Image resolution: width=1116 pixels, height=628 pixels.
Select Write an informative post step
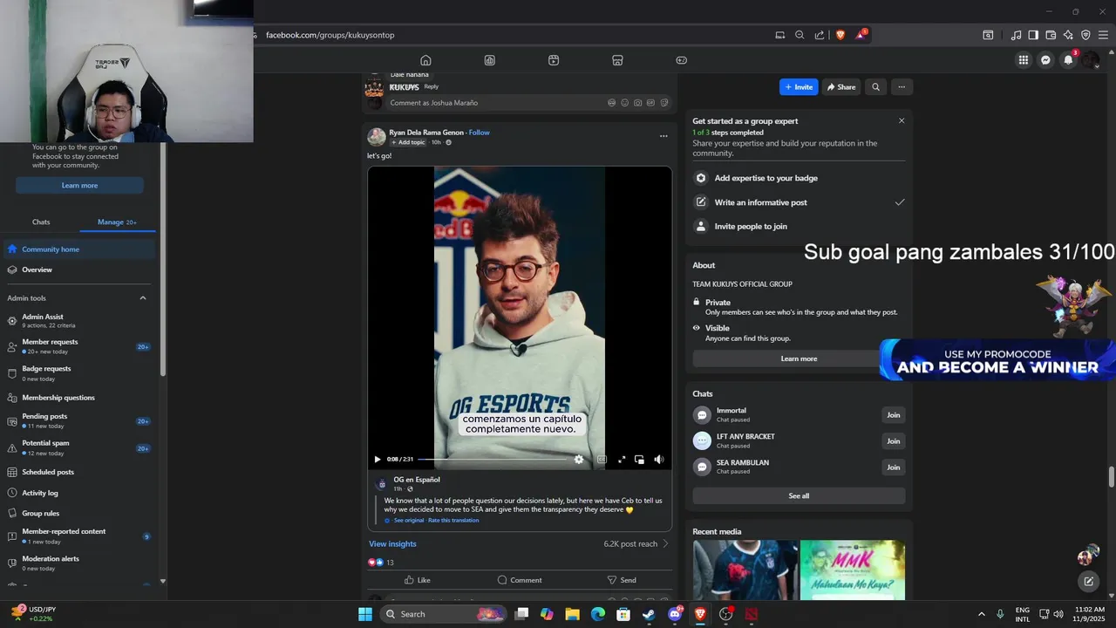point(799,202)
